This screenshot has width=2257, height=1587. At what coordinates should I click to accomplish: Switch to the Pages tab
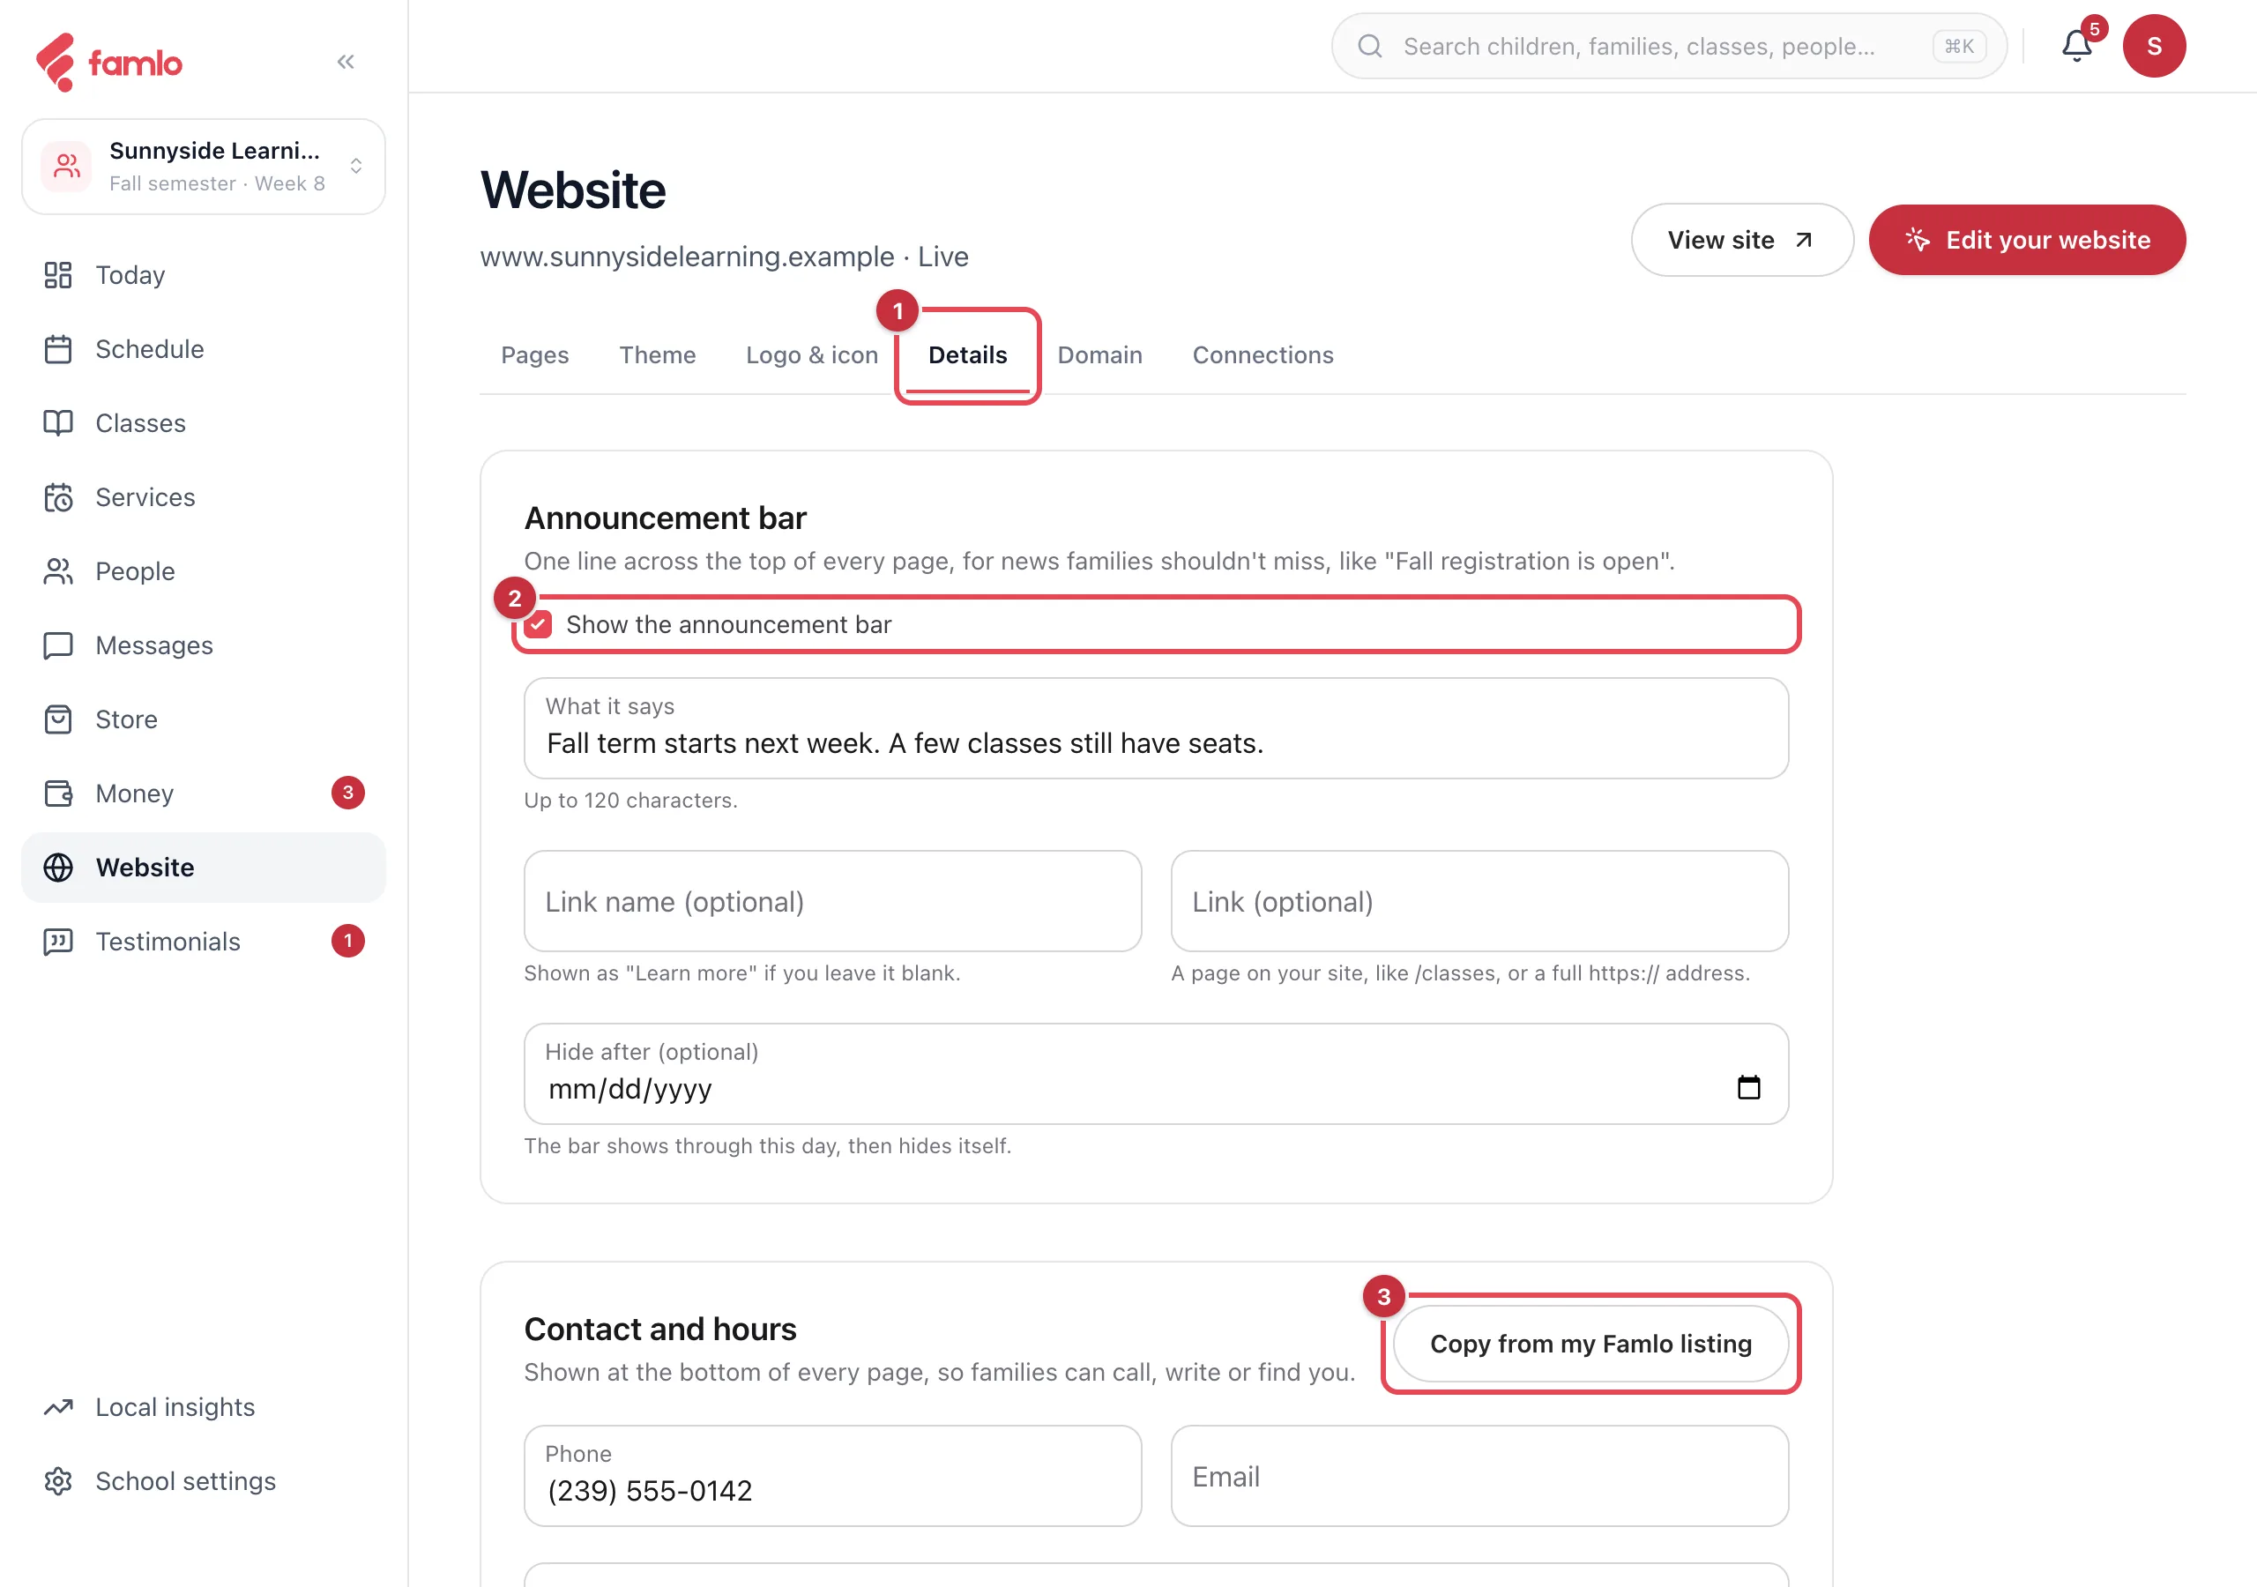[x=535, y=355]
